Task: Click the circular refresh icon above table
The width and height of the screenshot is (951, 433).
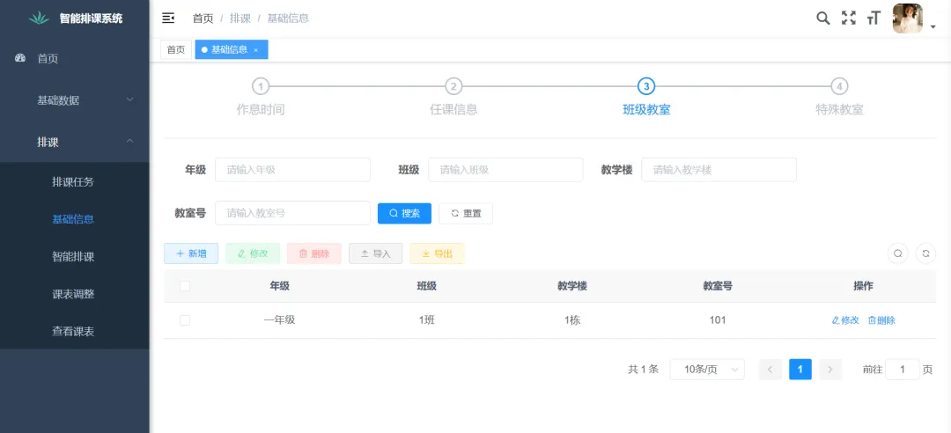Action: [x=925, y=253]
